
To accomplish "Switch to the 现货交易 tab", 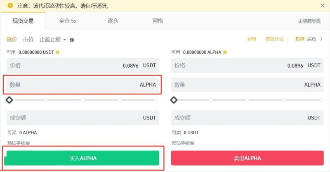I will [23, 21].
